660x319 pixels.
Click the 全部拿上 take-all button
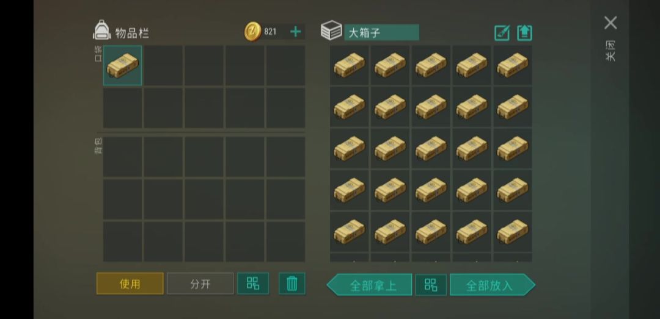pyautogui.click(x=370, y=284)
